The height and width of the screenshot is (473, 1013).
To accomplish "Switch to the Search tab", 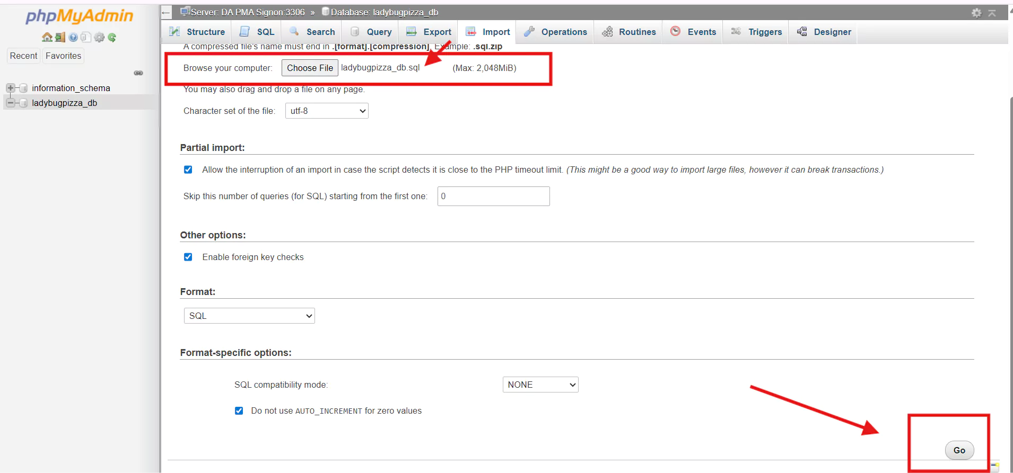I will (312, 32).
